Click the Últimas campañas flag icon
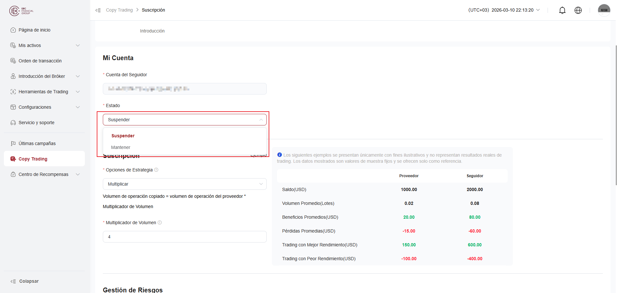Viewport: 617px width, 293px height. 13,143
